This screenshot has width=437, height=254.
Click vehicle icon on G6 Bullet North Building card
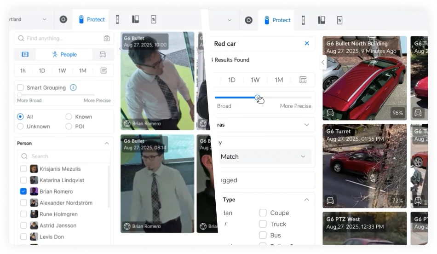coord(330,113)
